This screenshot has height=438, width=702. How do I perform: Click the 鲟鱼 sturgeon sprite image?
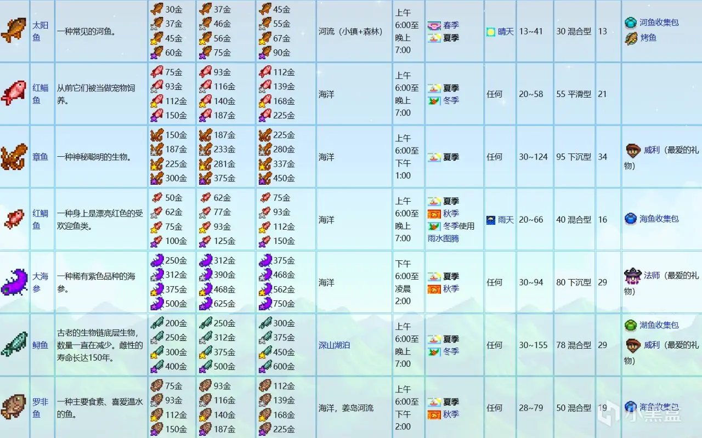[14, 345]
